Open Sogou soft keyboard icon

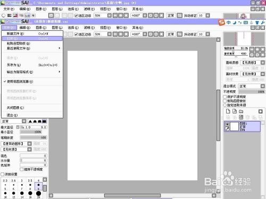(x=246, y=23)
